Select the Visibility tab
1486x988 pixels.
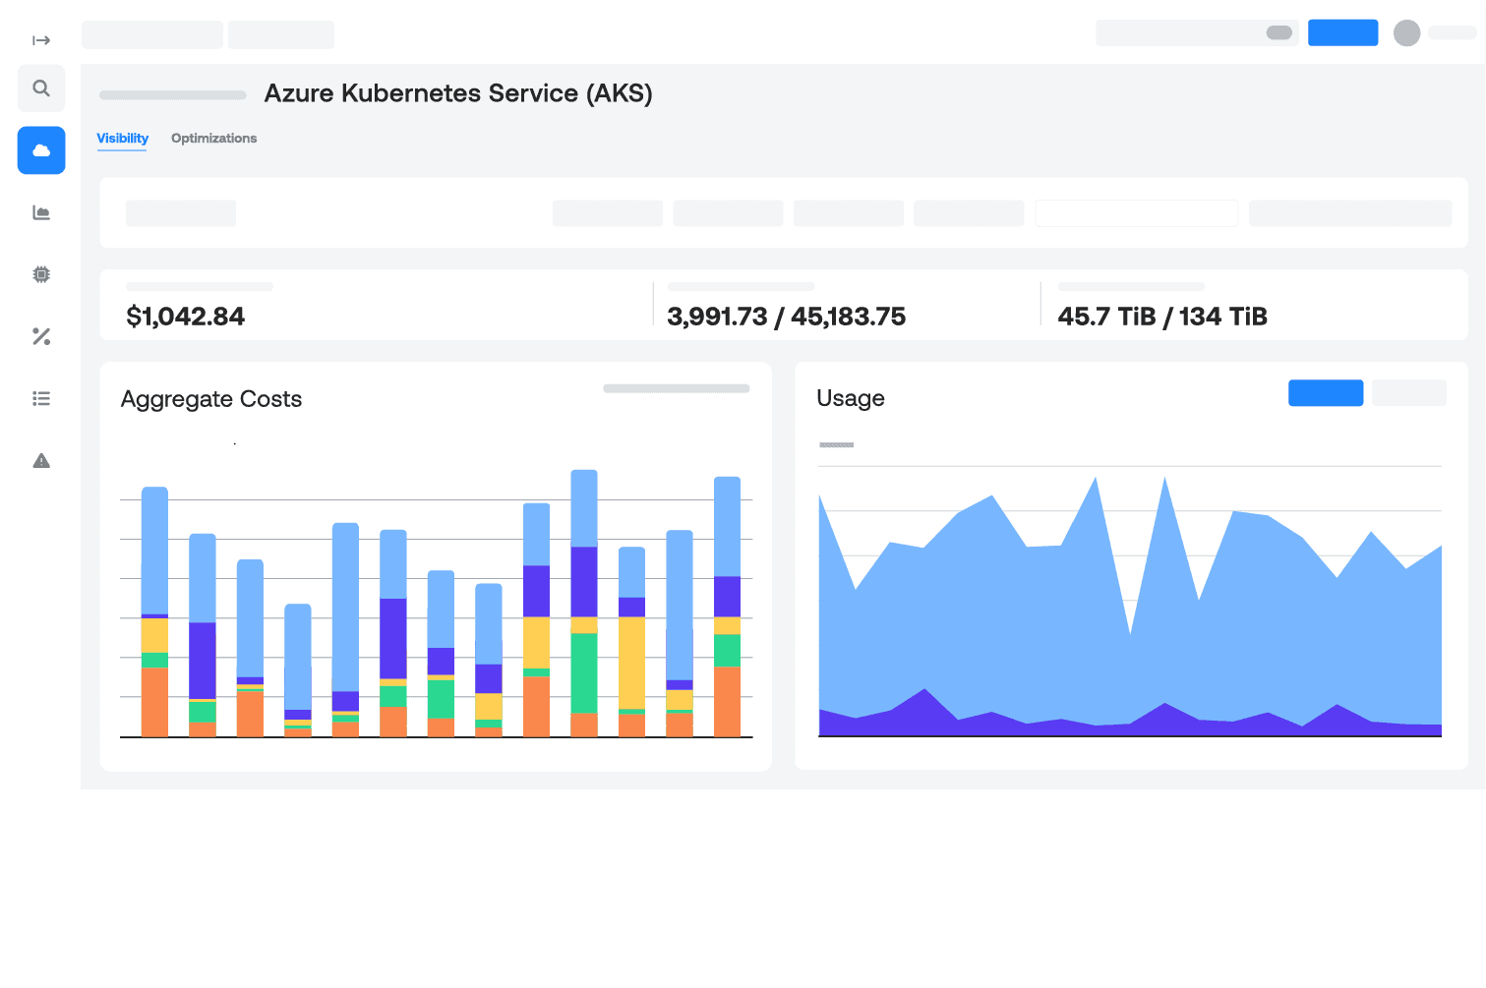pyautogui.click(x=122, y=138)
